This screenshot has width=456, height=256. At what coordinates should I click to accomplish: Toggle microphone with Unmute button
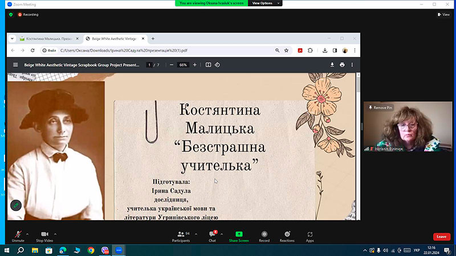click(x=18, y=236)
